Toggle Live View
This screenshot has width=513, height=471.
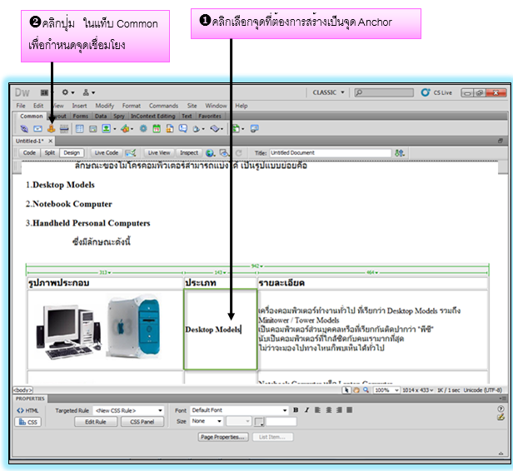[x=159, y=152]
